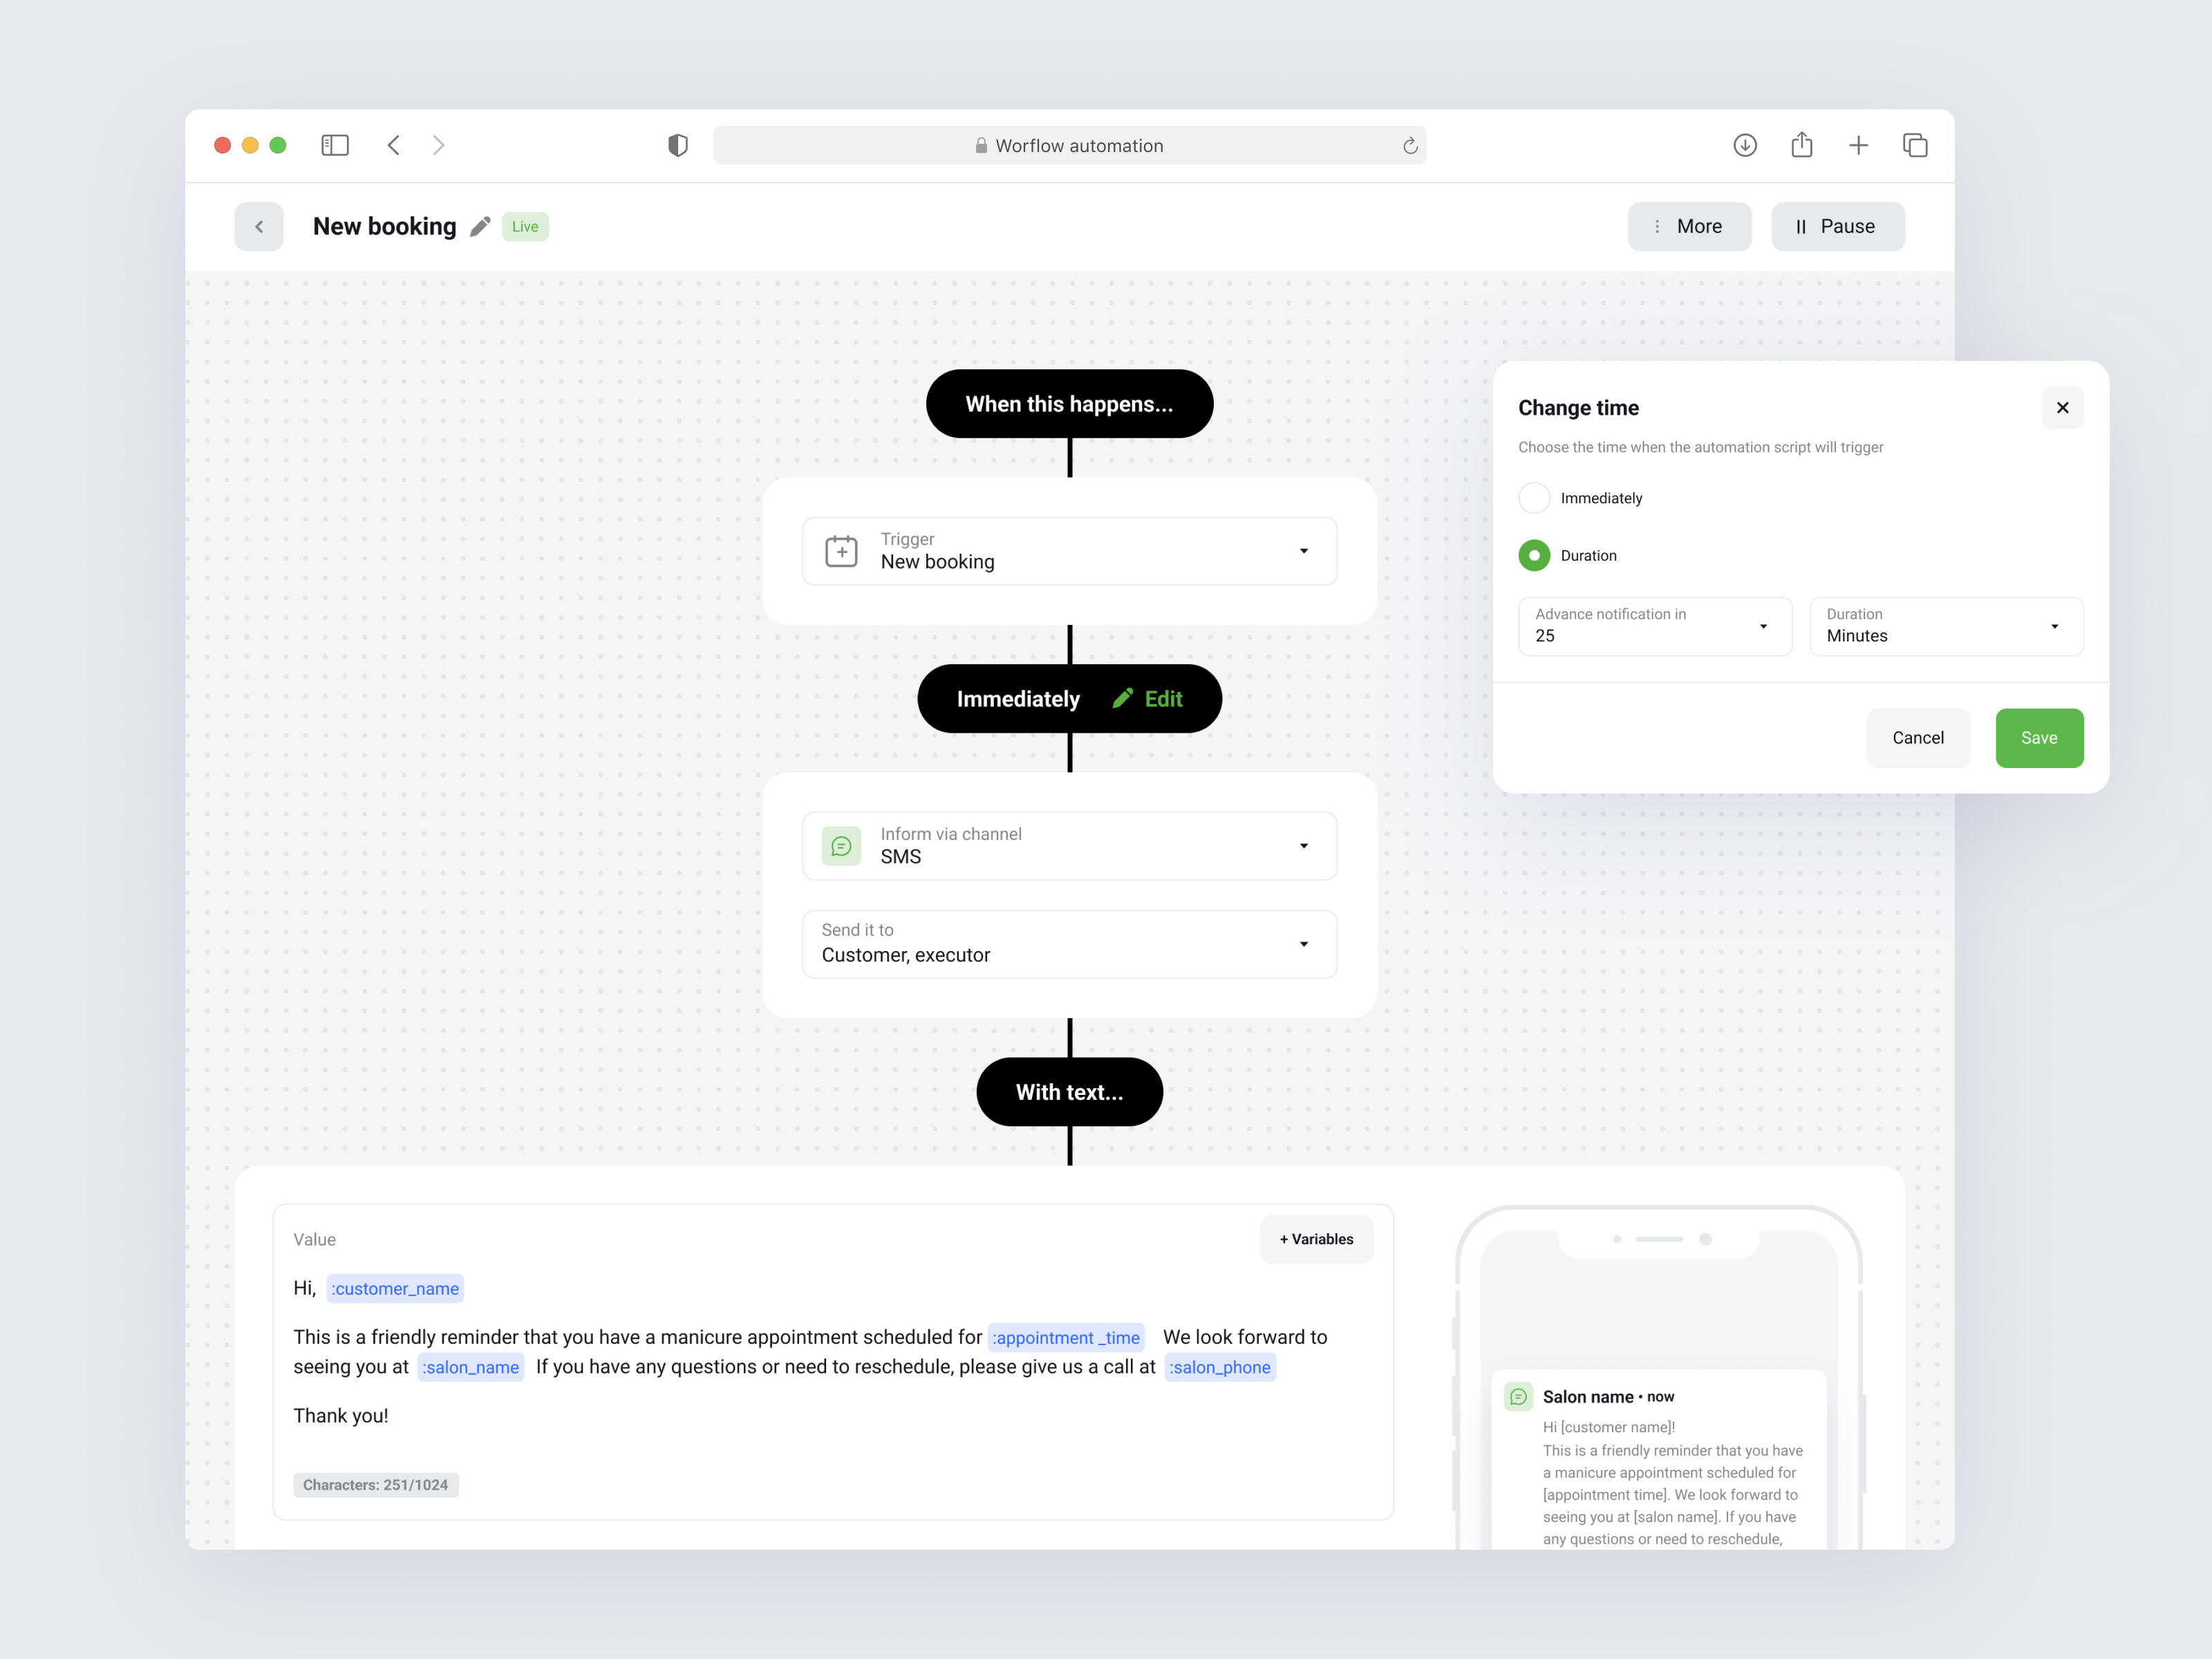2212x1659 pixels.
Task: Open a new browser tab with the plus icon
Action: 1858,145
